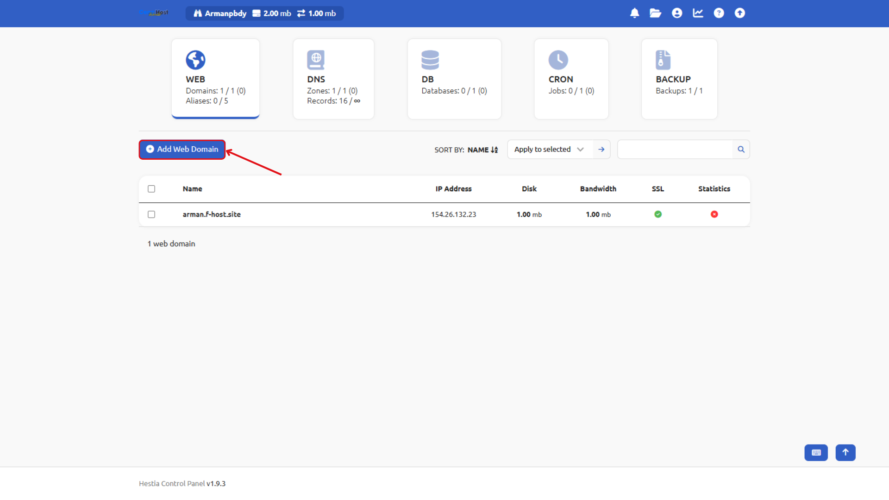This screenshot has height=500, width=889.
Task: Switch to the DNS tab
Action: (333, 79)
